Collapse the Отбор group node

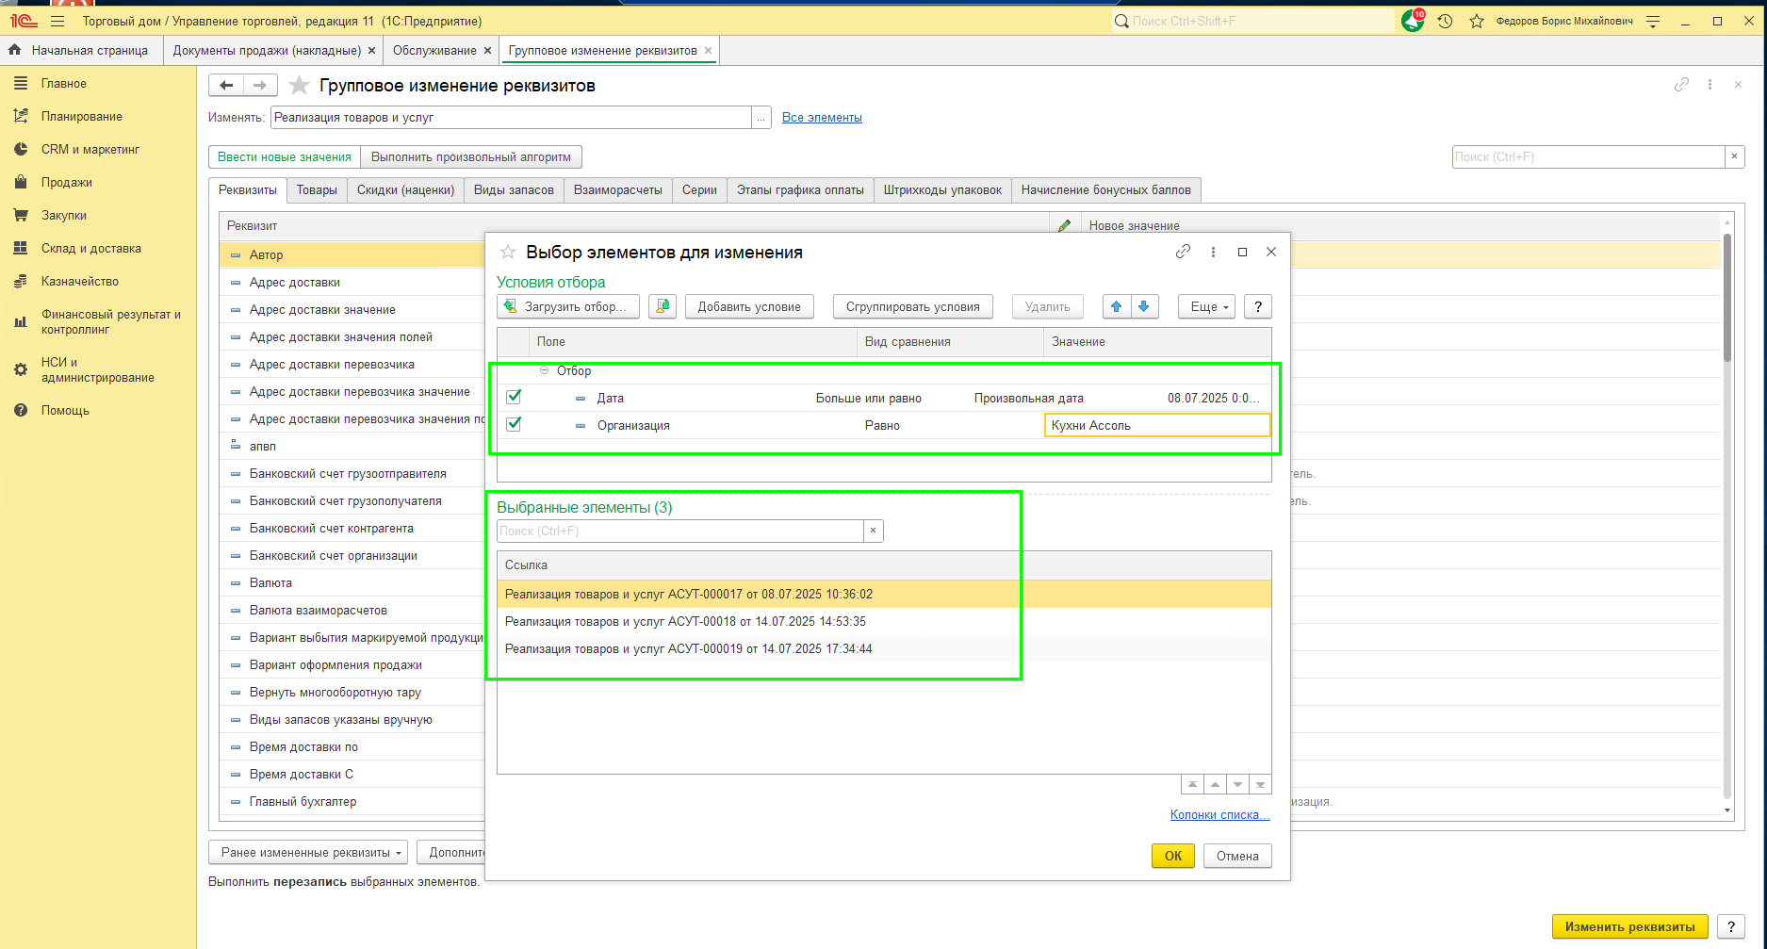point(544,370)
